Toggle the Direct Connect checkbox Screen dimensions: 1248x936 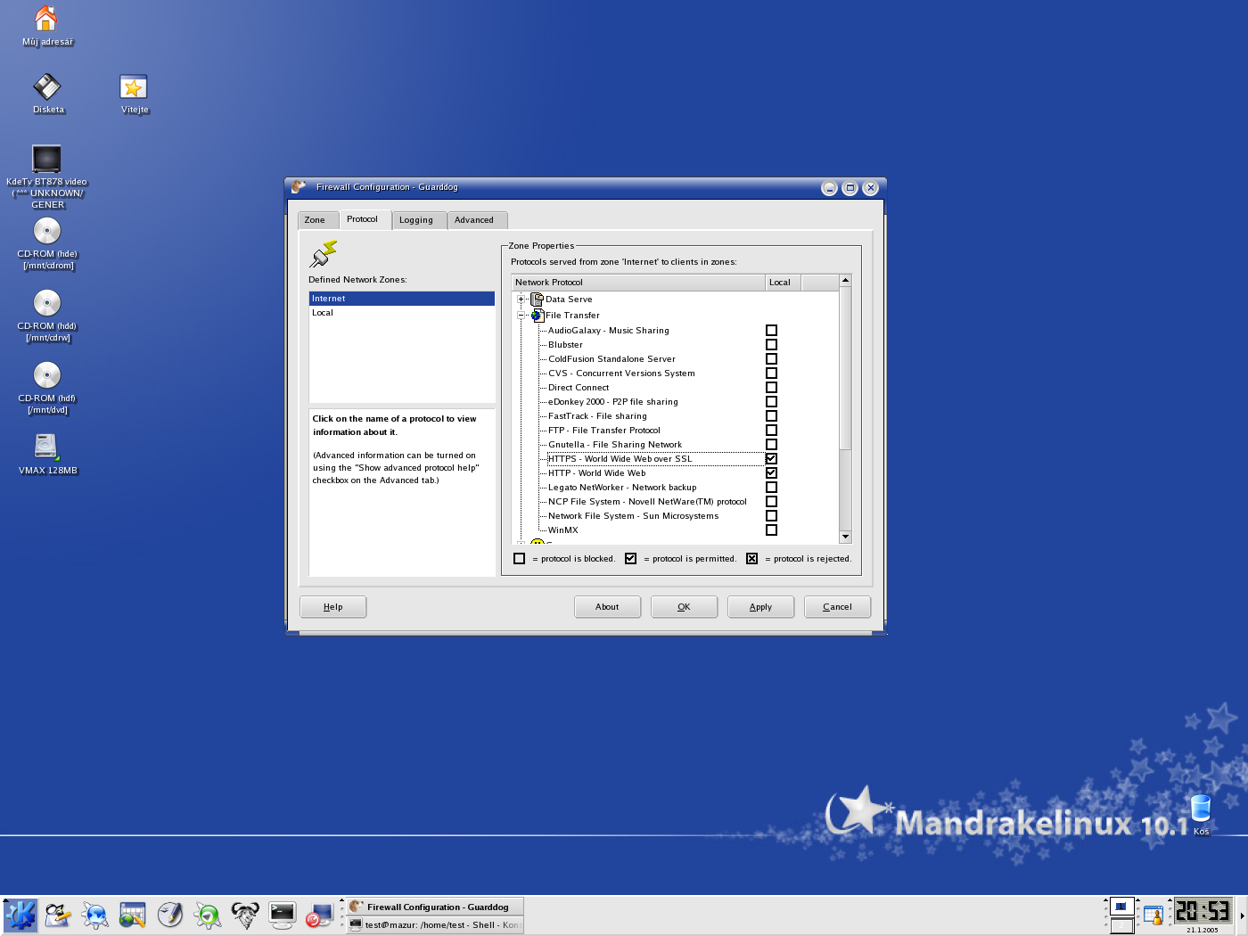point(771,388)
